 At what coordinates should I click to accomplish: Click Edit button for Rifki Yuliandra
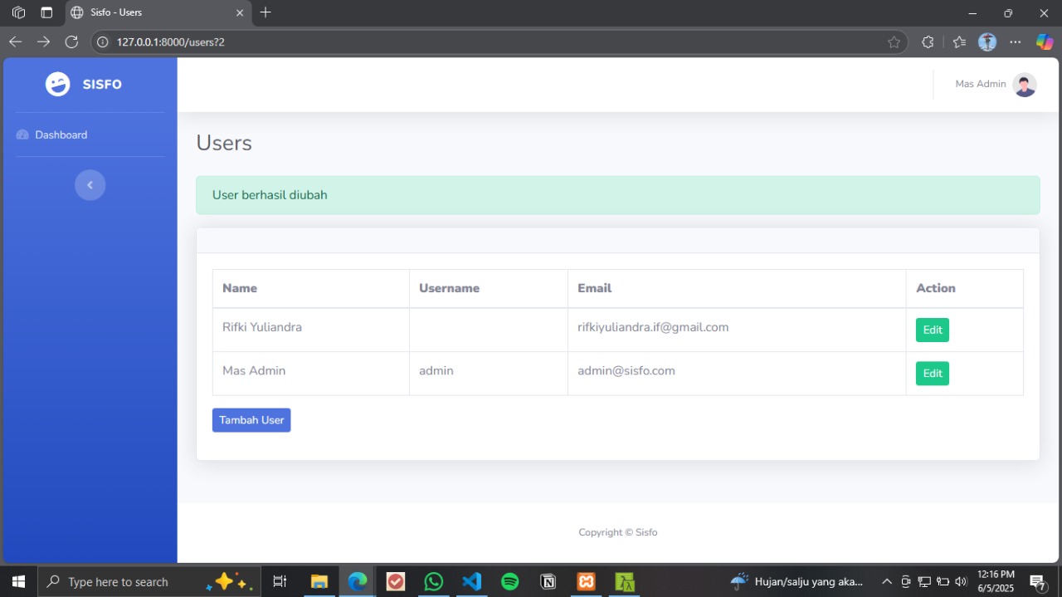coord(932,330)
